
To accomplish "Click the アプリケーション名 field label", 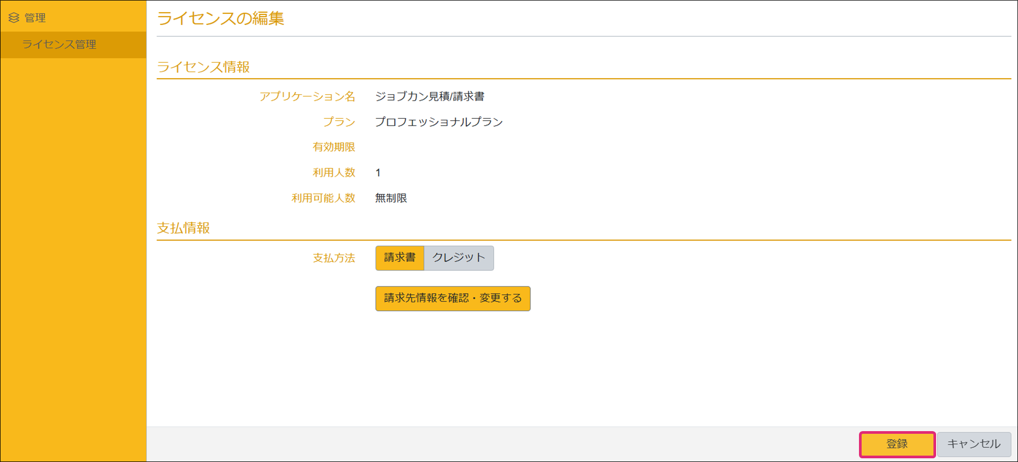I will pyautogui.click(x=307, y=97).
